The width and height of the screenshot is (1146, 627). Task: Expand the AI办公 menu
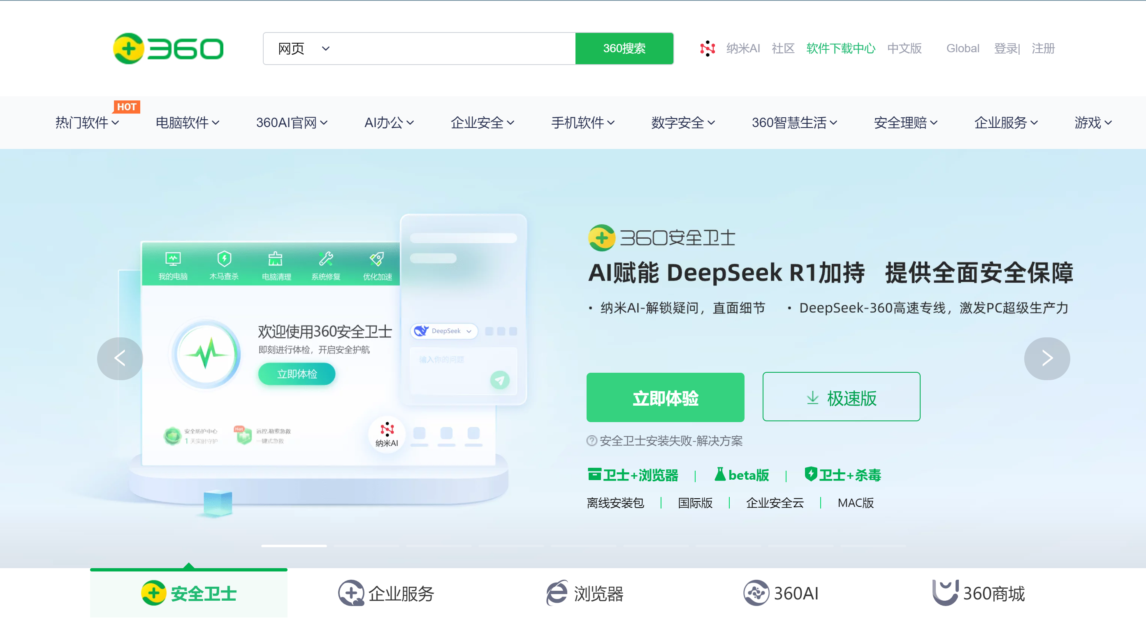click(x=389, y=122)
